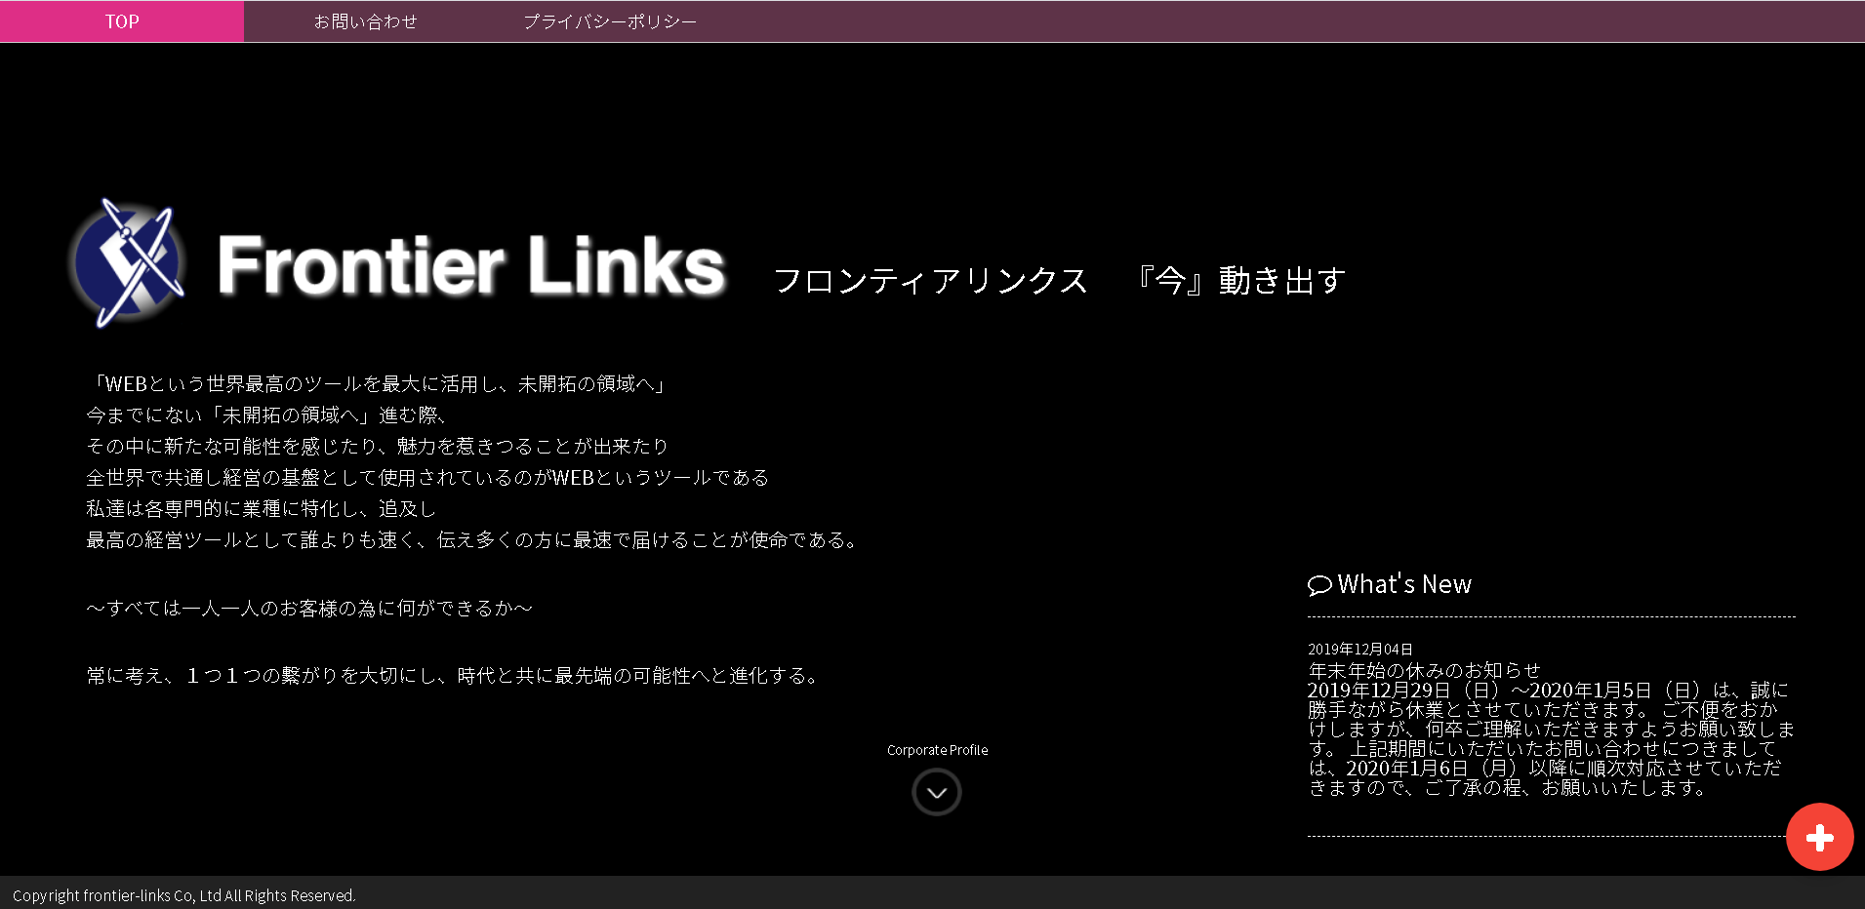The image size is (1865, 909).
Task: Click the Corporate Profile label
Action: (936, 750)
